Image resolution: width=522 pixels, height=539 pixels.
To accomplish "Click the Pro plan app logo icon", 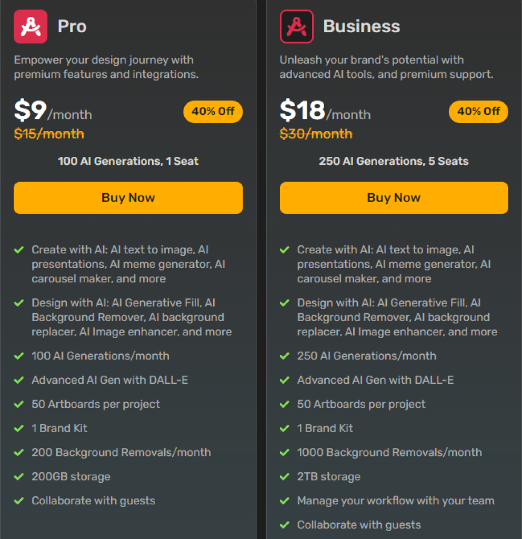I will pos(30,25).
